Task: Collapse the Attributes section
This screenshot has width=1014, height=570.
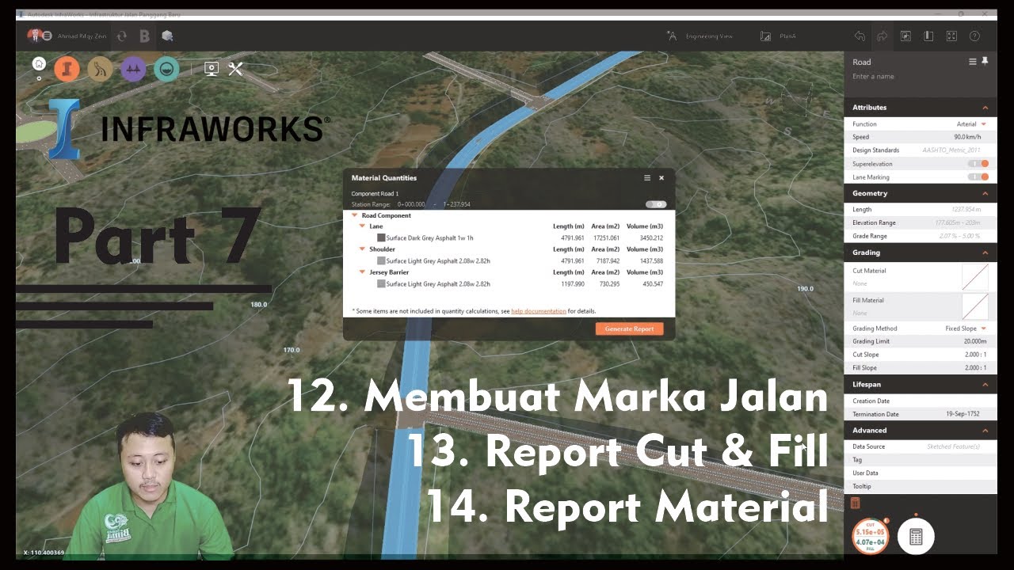Action: tap(985, 108)
